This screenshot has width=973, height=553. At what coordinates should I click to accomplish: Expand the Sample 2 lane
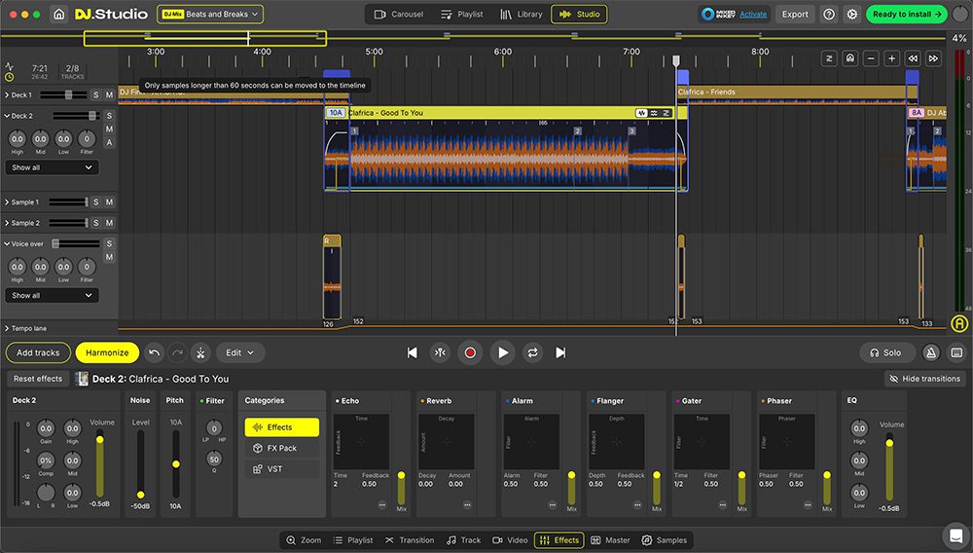7,223
